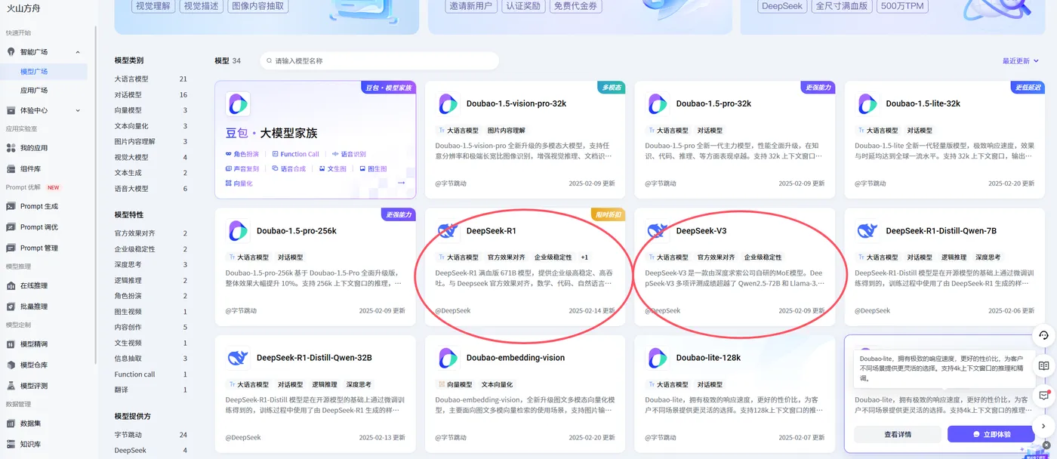Click the 知识库 sidebar icon
Screen dimensions: 1057x459
(x=11, y=444)
